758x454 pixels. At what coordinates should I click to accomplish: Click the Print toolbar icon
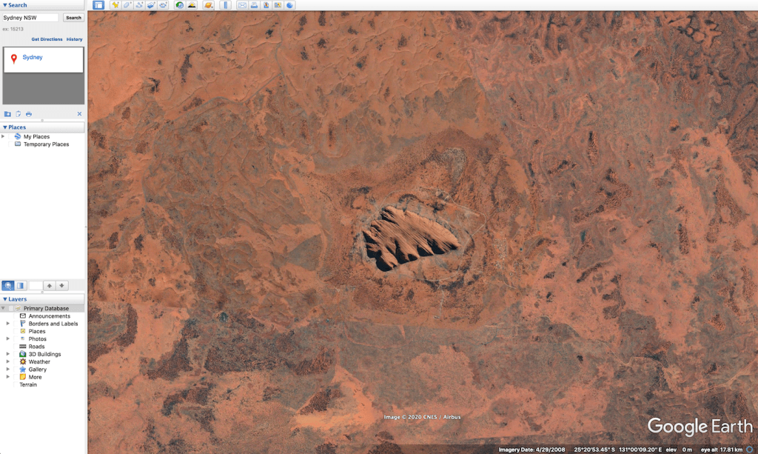pos(254,5)
